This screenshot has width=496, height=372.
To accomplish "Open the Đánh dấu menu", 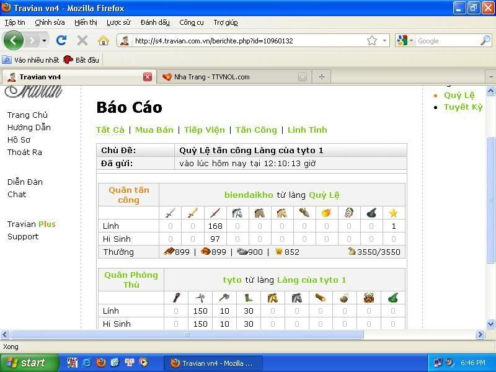I will tap(155, 22).
